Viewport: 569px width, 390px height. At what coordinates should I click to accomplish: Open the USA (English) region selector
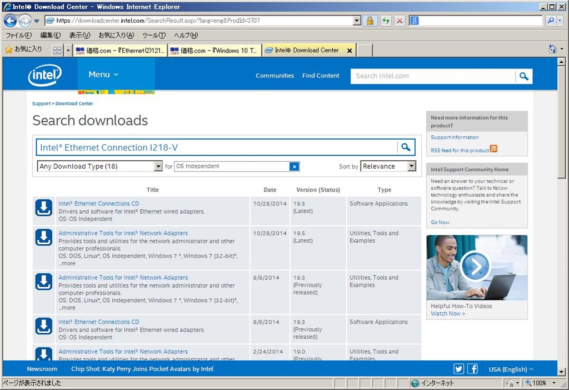pyautogui.click(x=511, y=369)
